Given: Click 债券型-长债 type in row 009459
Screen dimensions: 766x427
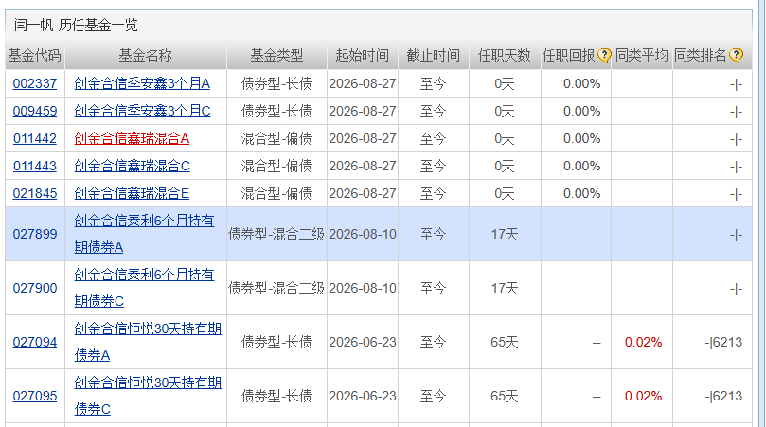Looking at the screenshot, I should pos(276,111).
